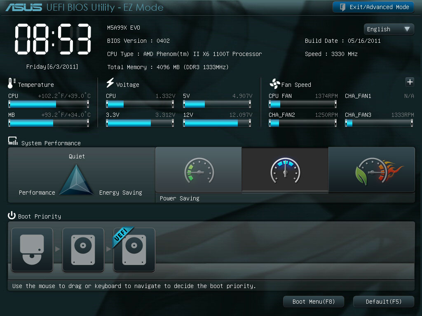This screenshot has height=316, width=422.
Task: Click the CPU voltage bar
Action: [140, 104]
